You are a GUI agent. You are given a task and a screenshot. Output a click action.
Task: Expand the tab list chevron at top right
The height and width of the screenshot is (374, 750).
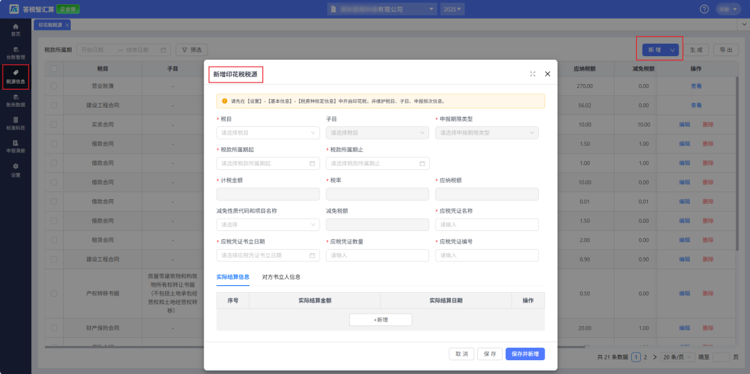pyautogui.click(x=744, y=24)
